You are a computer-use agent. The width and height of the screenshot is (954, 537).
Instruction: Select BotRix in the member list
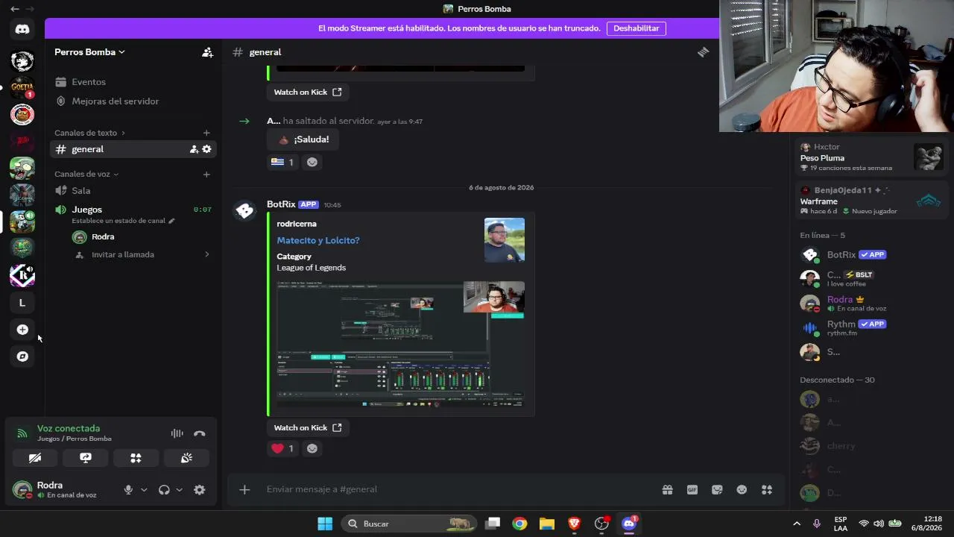click(x=868, y=255)
